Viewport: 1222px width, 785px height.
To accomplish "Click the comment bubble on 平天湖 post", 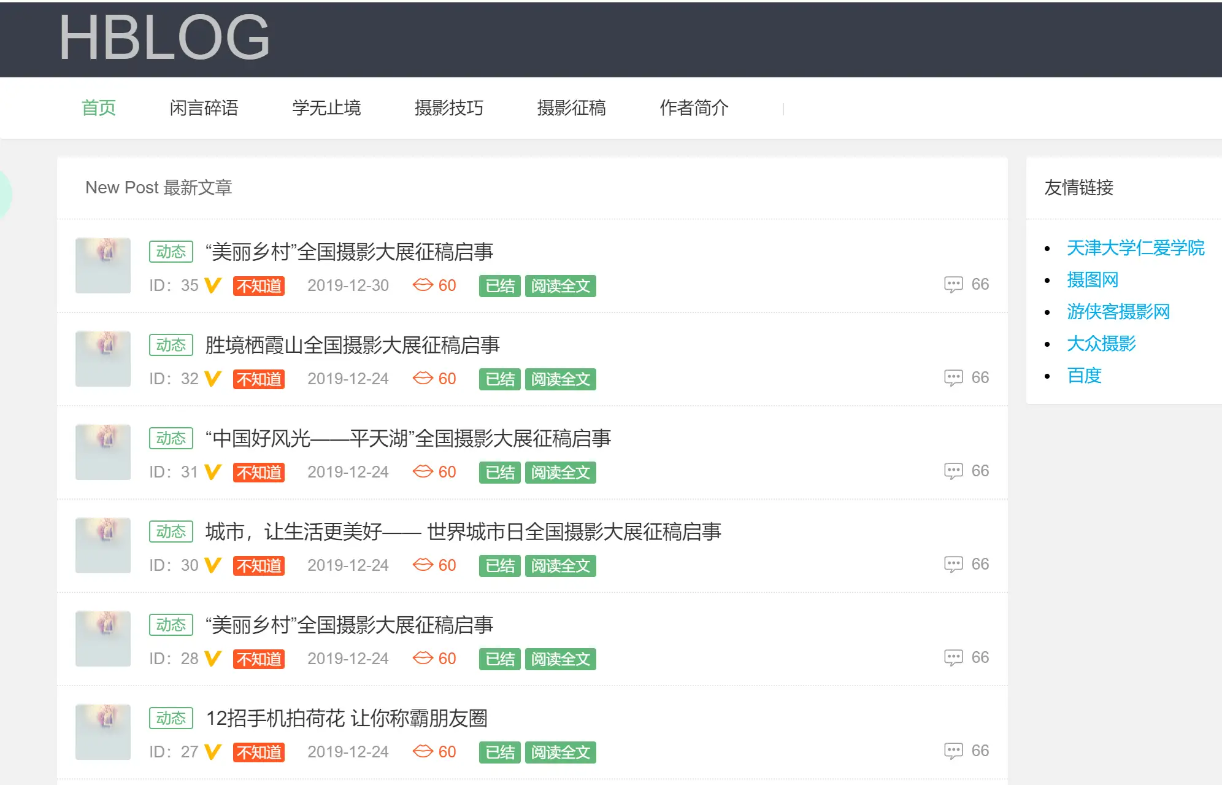I will [953, 470].
